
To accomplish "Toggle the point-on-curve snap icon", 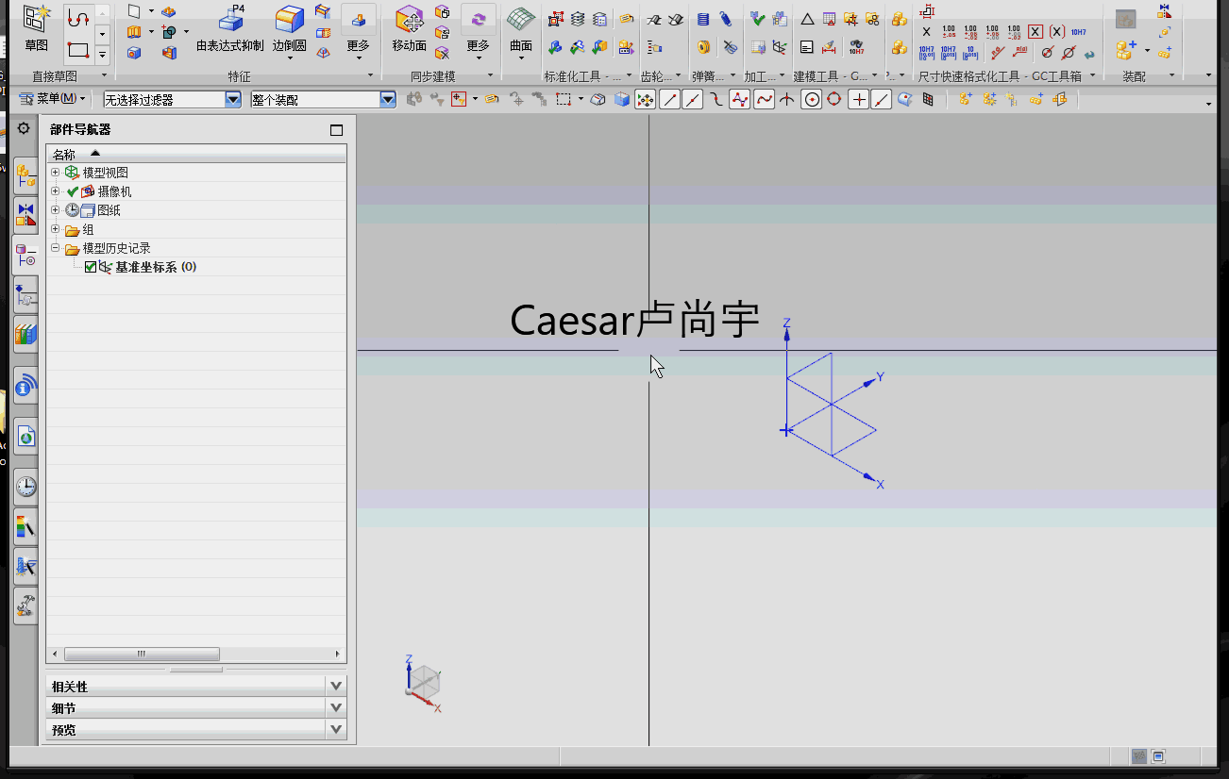I will coord(882,99).
